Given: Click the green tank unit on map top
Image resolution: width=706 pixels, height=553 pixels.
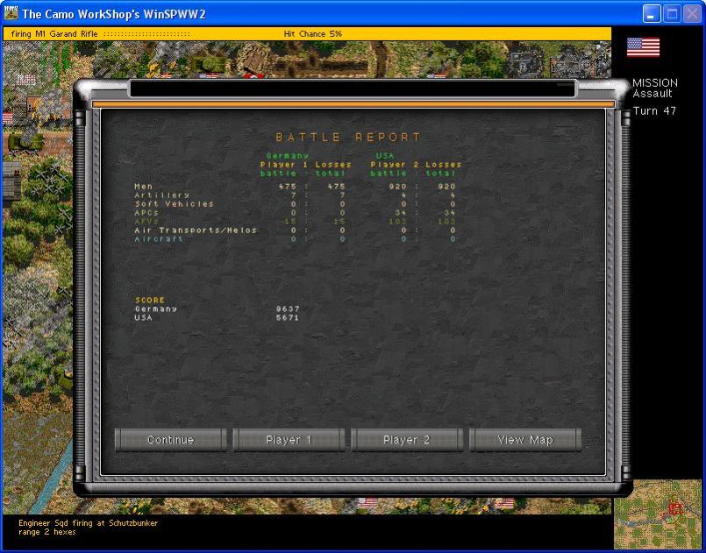Looking at the screenshot, I should 210,63.
